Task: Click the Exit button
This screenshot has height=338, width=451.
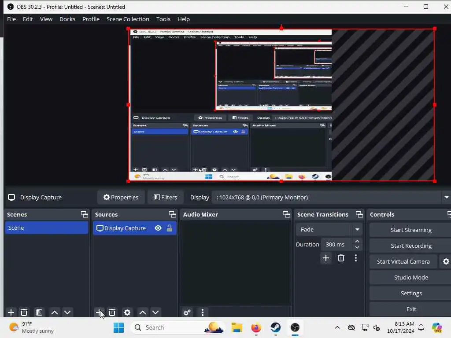Action: [411, 309]
